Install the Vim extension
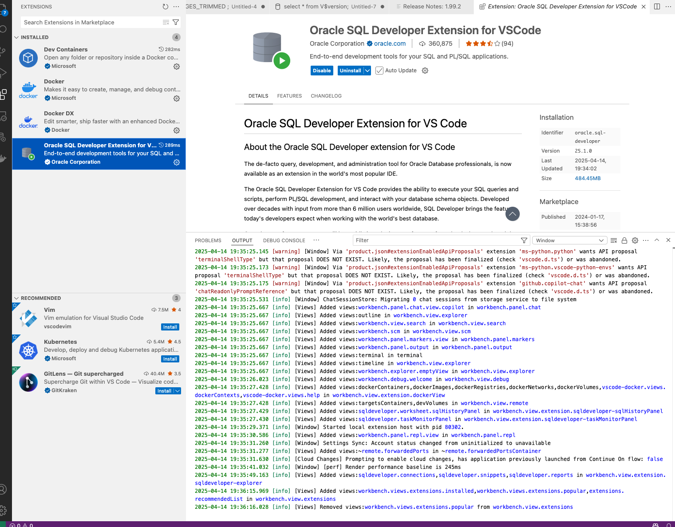Image resolution: width=675 pixels, height=527 pixels. [170, 327]
